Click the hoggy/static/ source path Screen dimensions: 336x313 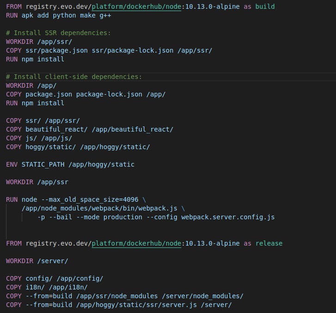click(50, 147)
